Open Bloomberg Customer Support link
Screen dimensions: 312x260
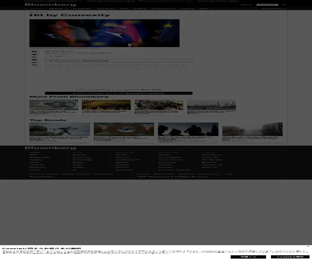click(218, 1)
